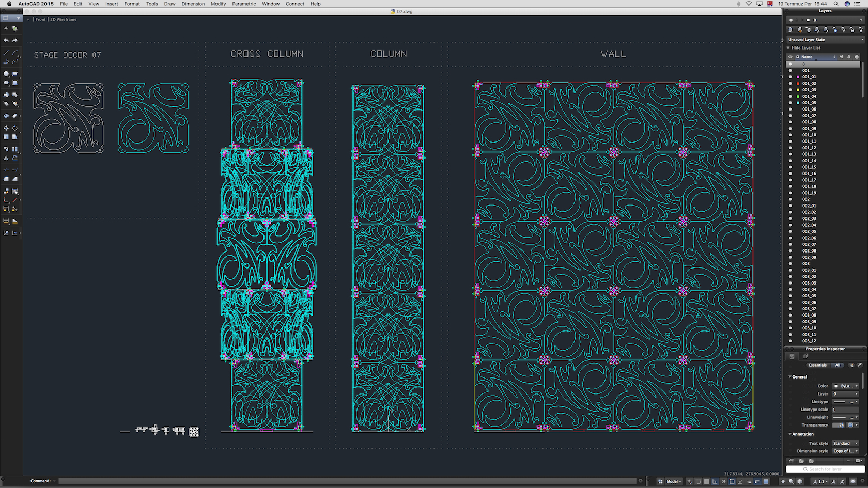Select the Erase tool

click(x=15, y=116)
